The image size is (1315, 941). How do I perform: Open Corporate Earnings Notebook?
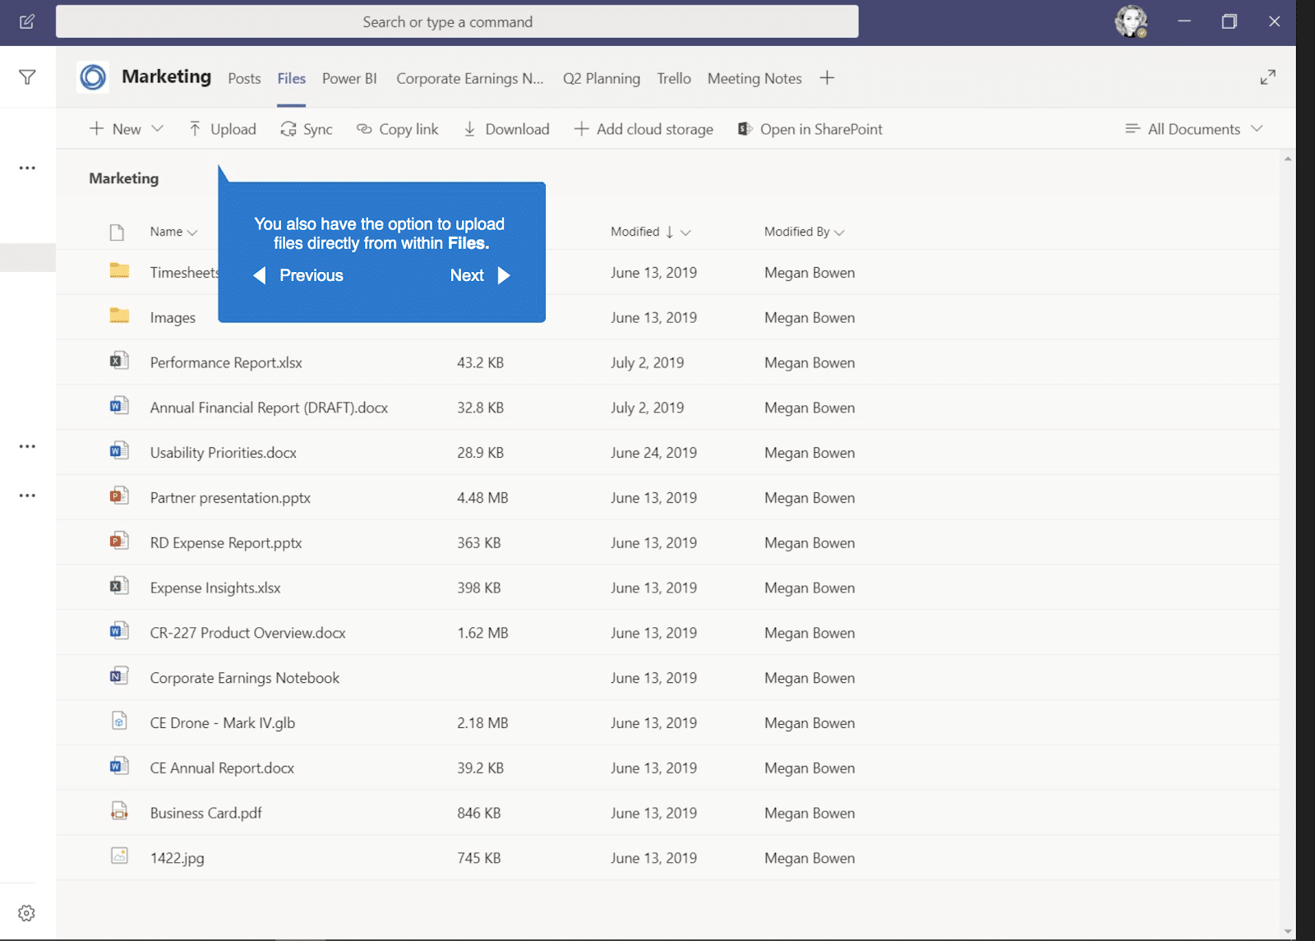[245, 678]
